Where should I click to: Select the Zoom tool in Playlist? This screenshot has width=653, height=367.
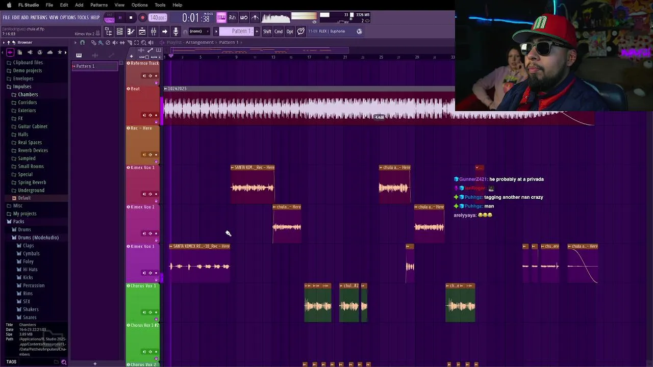tap(143, 42)
